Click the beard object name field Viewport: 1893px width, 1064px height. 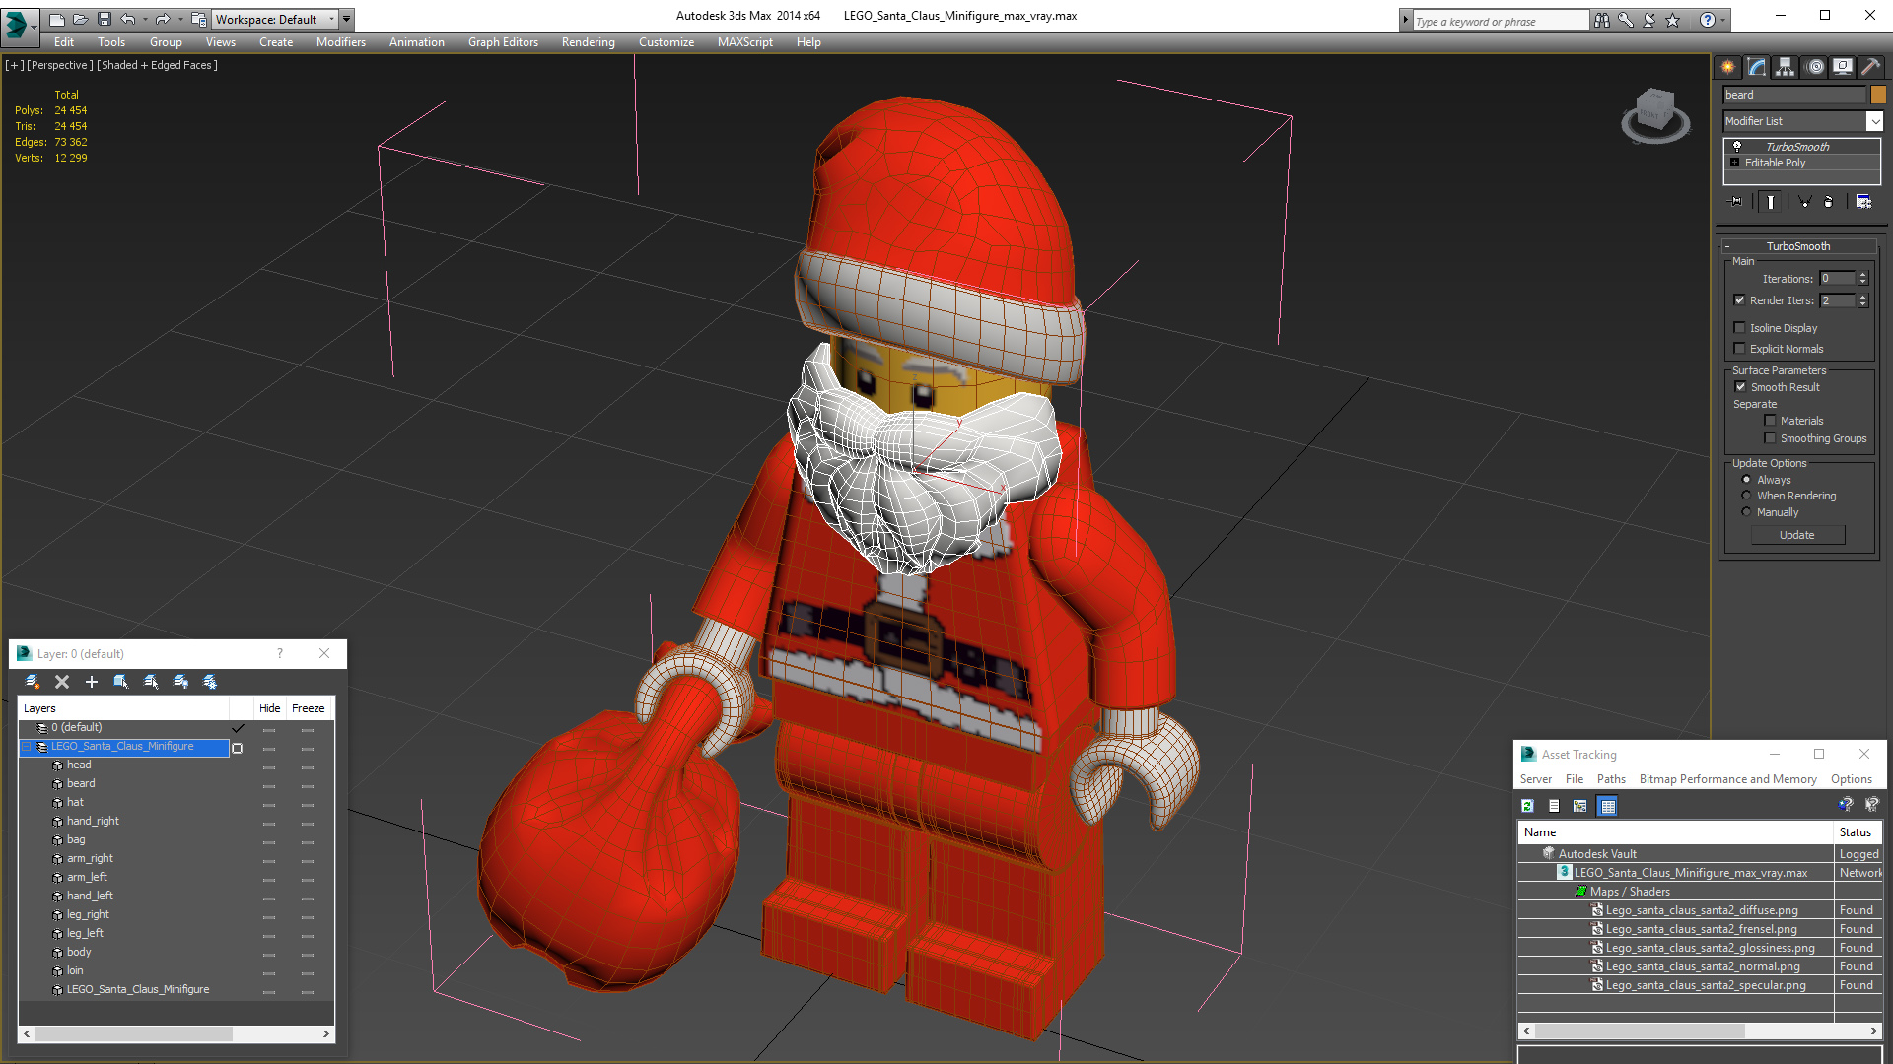[x=1794, y=95]
